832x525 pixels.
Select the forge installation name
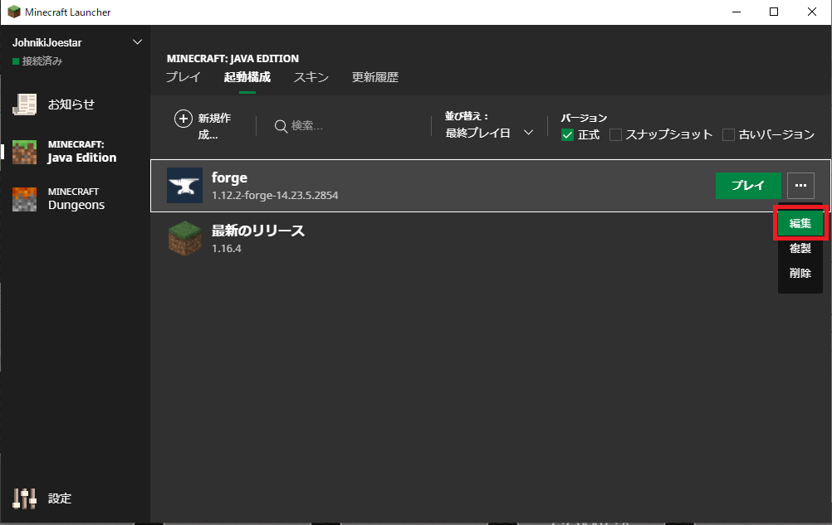point(229,178)
